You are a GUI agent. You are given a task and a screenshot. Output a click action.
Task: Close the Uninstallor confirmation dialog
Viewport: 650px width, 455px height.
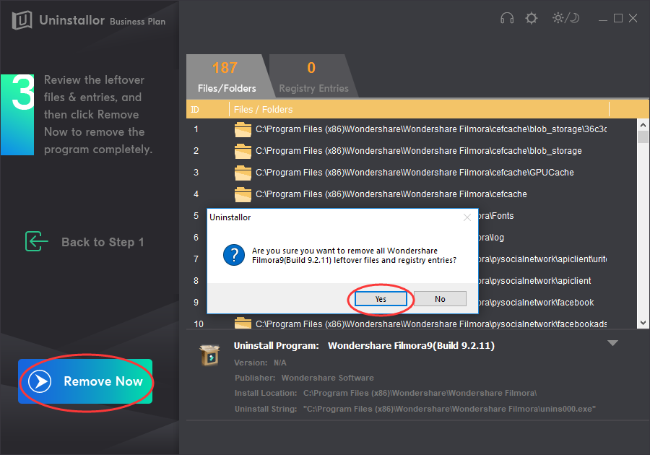tap(467, 217)
